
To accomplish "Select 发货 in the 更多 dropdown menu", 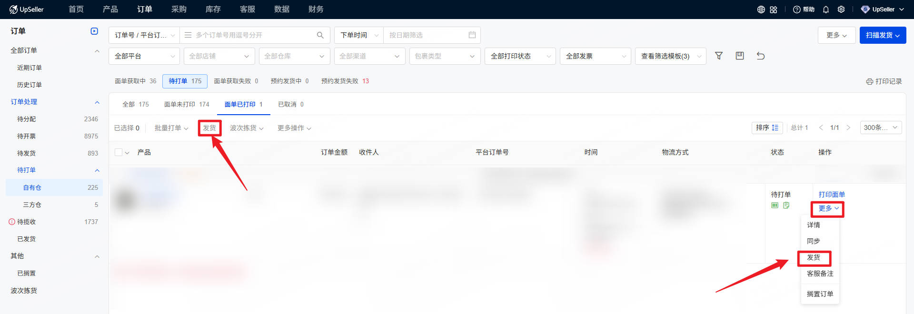I will (814, 257).
